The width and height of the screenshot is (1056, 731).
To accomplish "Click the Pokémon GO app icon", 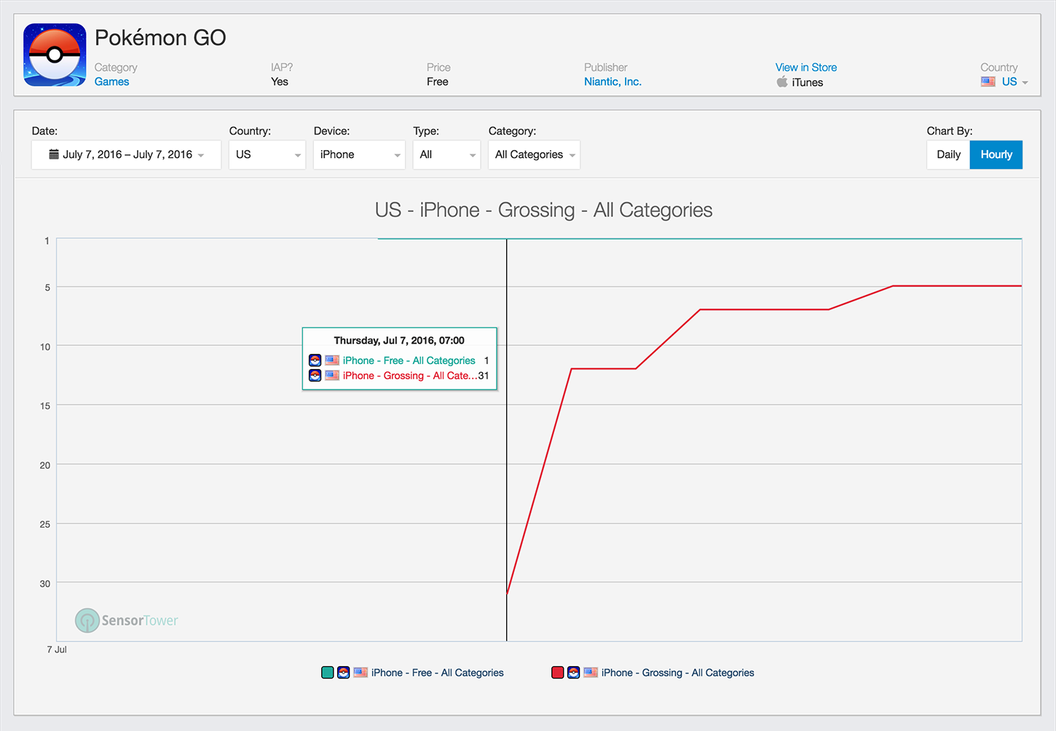I will click(x=55, y=55).
